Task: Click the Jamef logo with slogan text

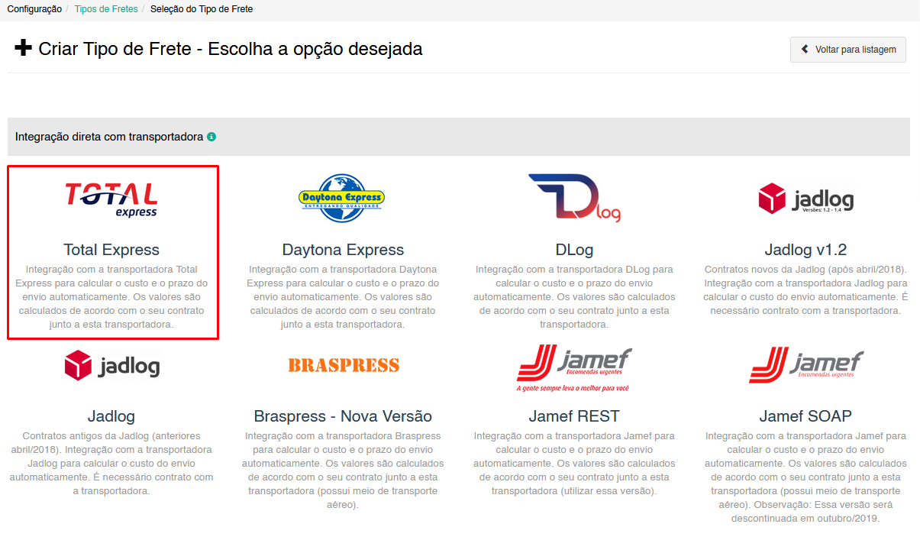Action: 574,370
